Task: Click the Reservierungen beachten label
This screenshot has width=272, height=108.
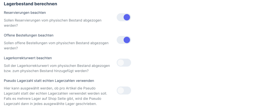Action: pos(25,12)
